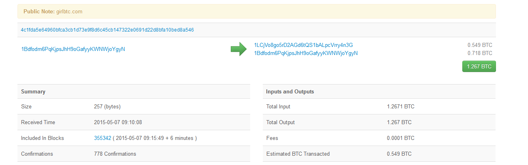Click the green 1.267 BTC button

(x=479, y=67)
